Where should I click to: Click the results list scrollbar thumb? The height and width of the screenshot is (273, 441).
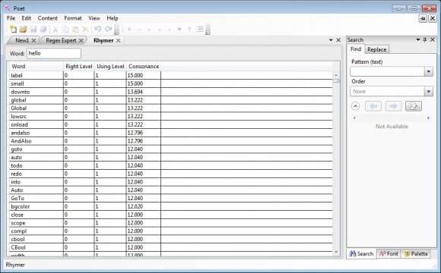pos(336,81)
